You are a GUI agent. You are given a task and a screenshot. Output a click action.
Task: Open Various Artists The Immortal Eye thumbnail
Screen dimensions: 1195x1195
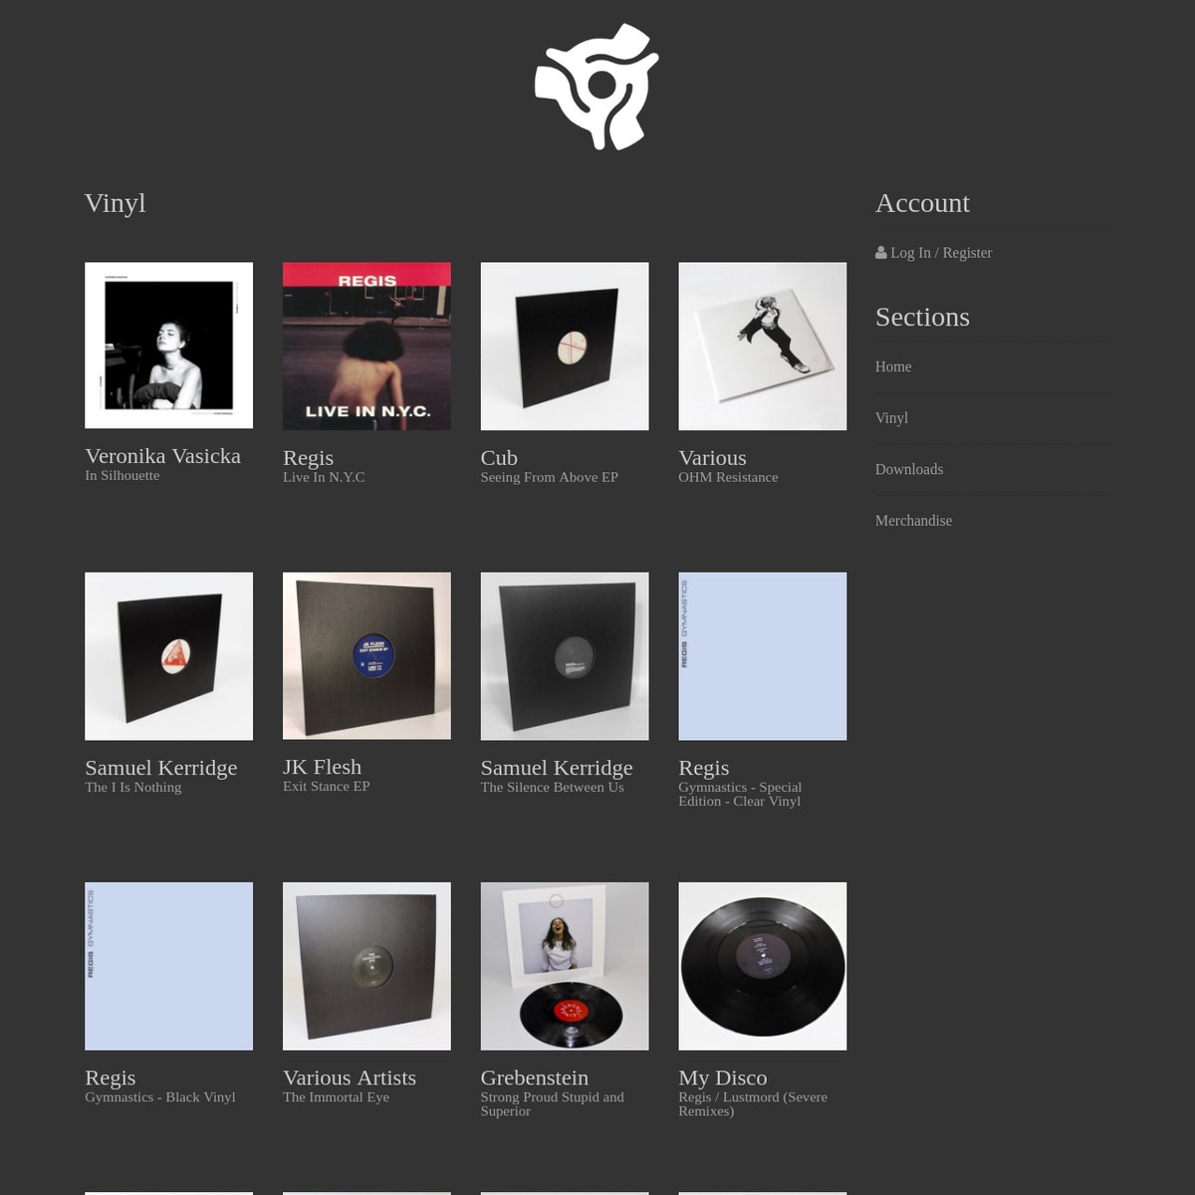point(366,966)
